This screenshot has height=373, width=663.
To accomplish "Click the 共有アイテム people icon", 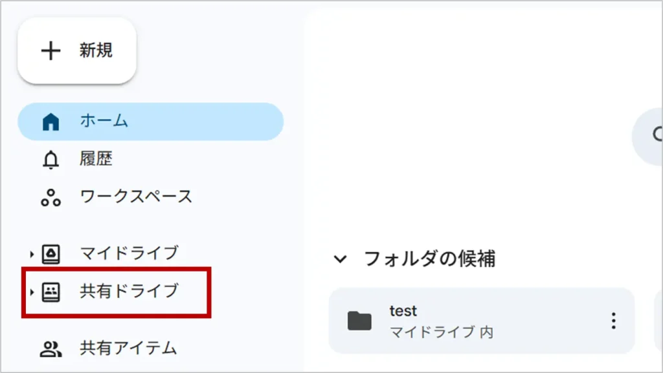I will [x=51, y=349].
